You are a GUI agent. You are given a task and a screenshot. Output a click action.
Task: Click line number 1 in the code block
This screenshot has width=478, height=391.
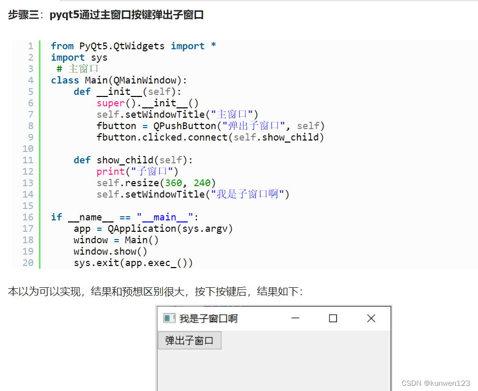[x=32, y=46]
